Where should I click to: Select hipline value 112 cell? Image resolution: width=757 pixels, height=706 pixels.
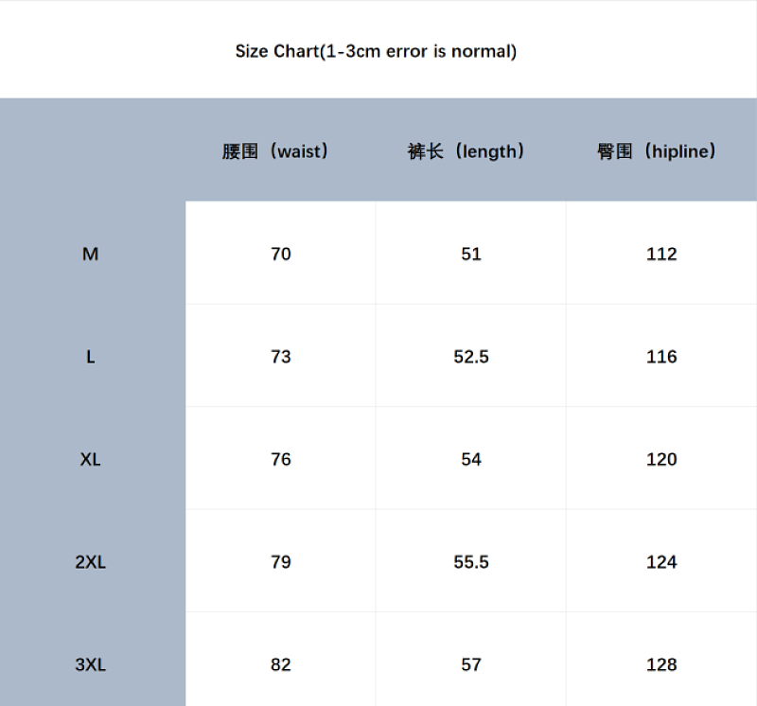(x=661, y=253)
